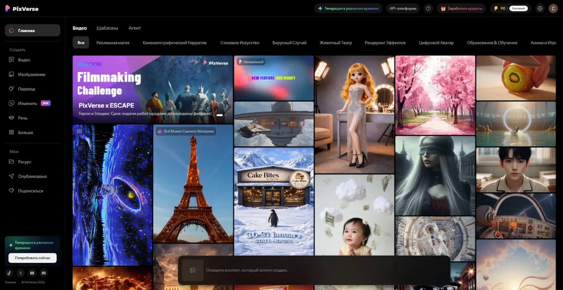Open the globe language selector

click(540, 8)
